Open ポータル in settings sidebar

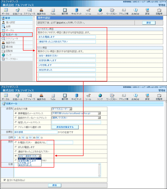[x=17, y=30]
